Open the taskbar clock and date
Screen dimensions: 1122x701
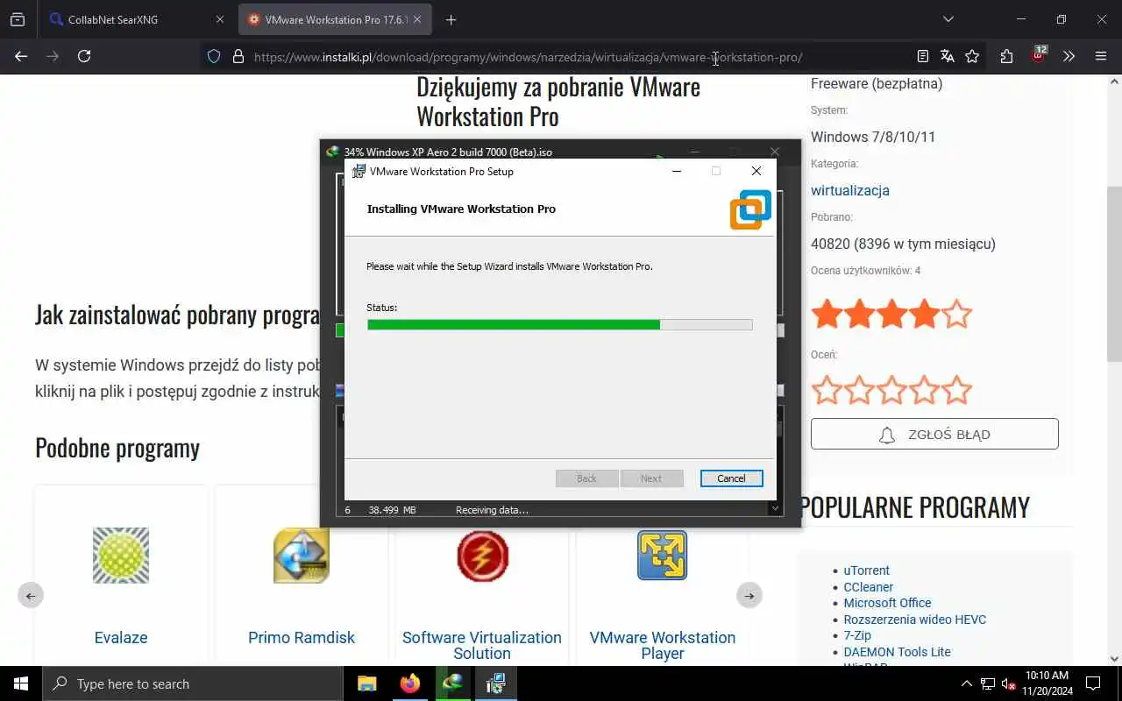pyautogui.click(x=1047, y=683)
